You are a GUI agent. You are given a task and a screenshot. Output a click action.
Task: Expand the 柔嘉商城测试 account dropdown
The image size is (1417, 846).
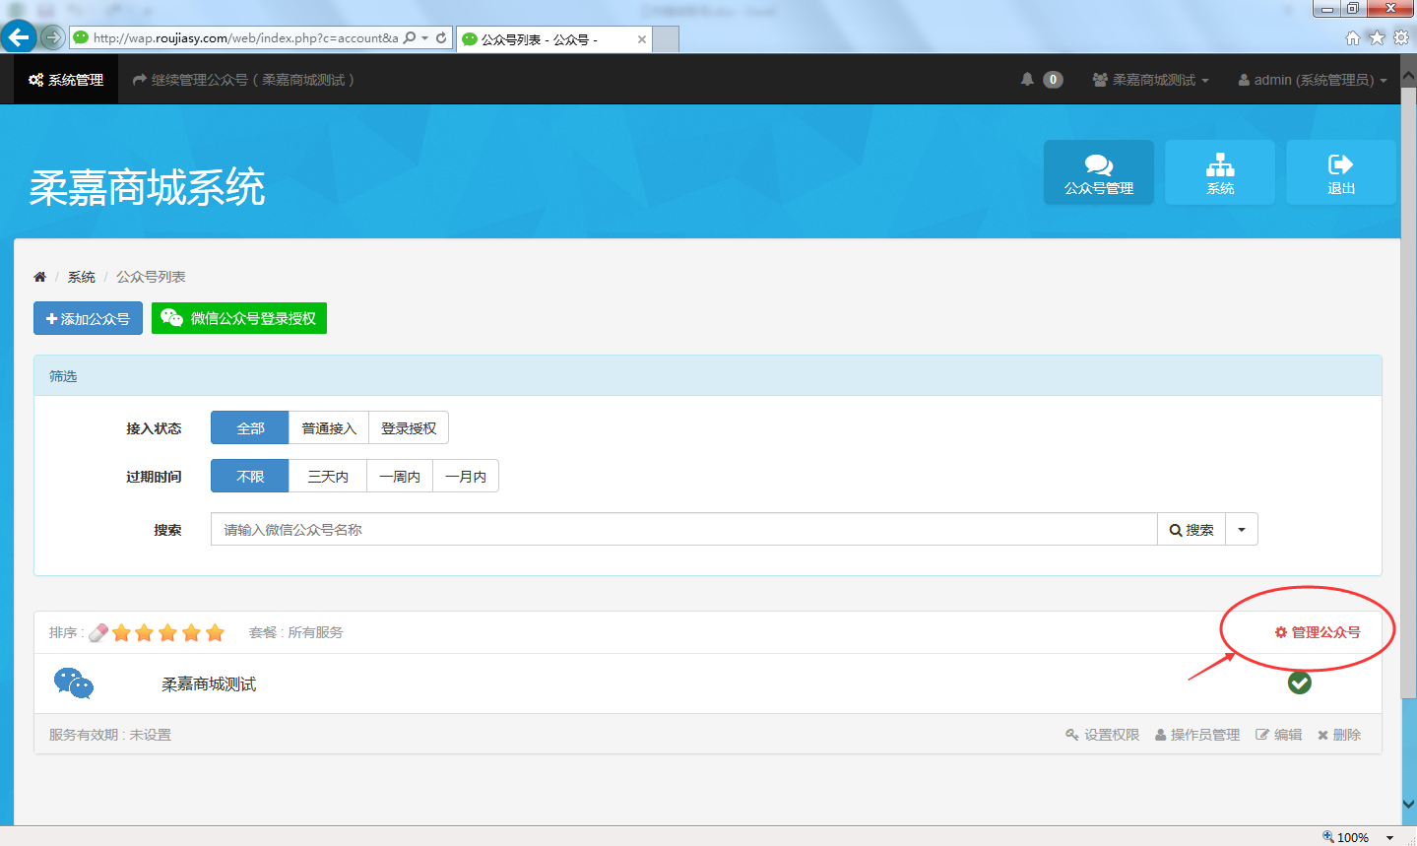coord(1150,80)
